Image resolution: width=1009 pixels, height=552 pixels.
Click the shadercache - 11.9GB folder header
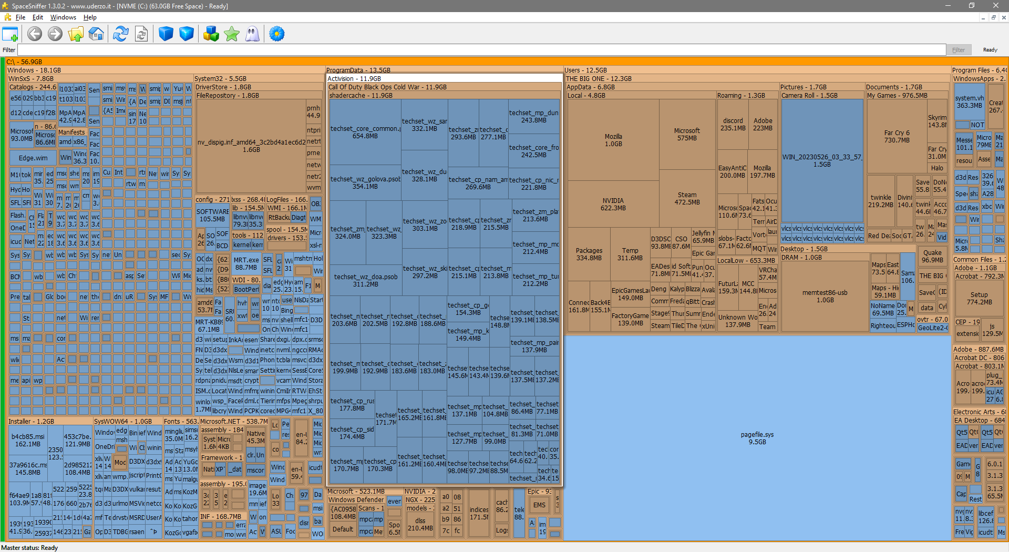click(444, 95)
